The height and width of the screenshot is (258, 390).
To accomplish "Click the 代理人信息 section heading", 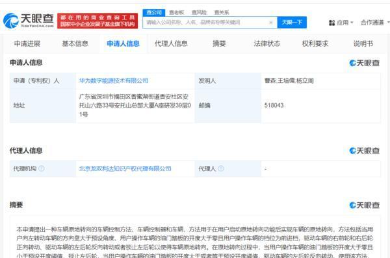I will click(26, 150).
